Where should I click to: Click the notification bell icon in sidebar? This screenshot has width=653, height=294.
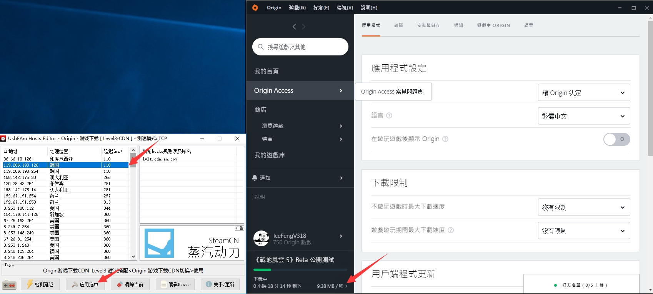255,178
